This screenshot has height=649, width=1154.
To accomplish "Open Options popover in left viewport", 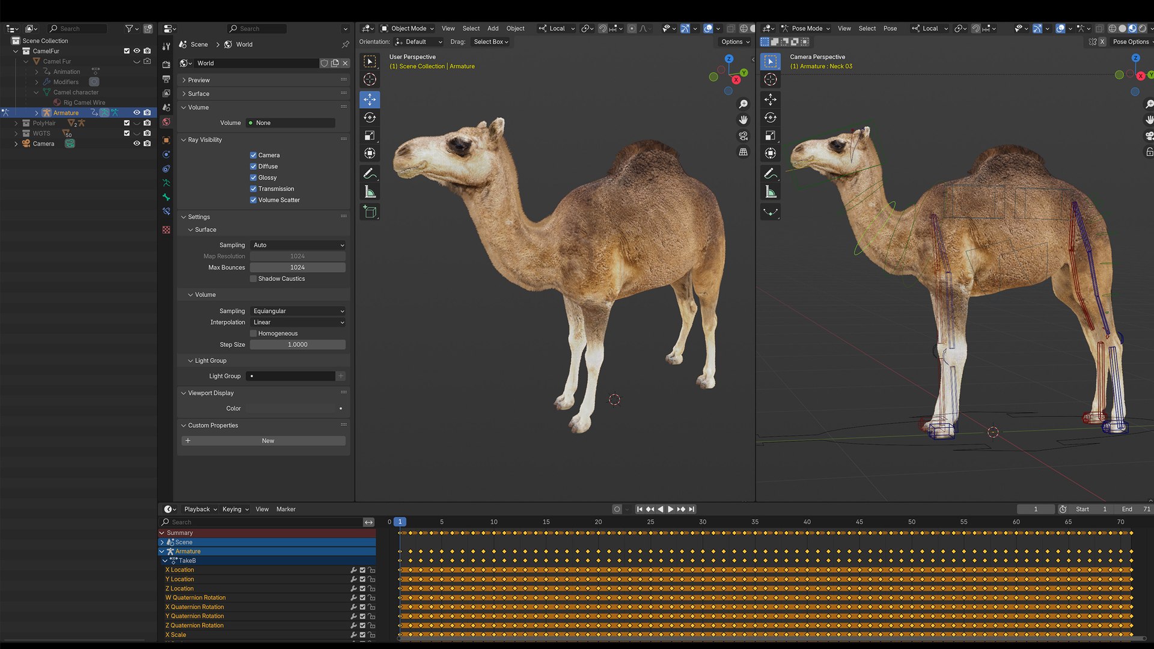I will click(x=735, y=42).
